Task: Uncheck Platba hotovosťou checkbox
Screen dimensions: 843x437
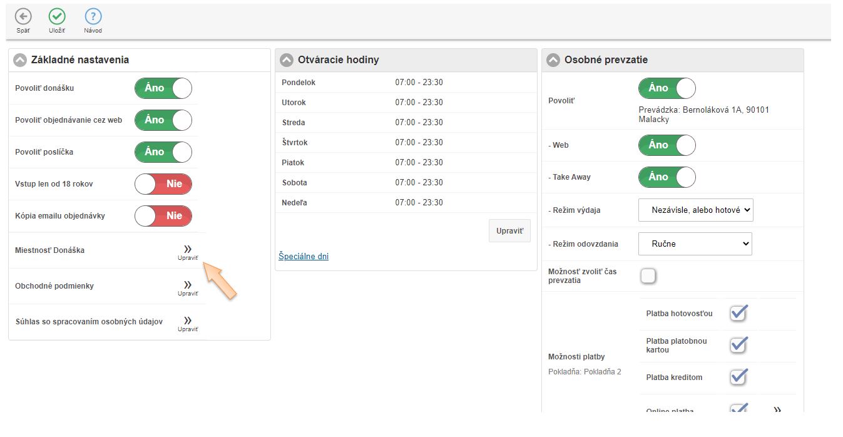Action: (x=738, y=313)
